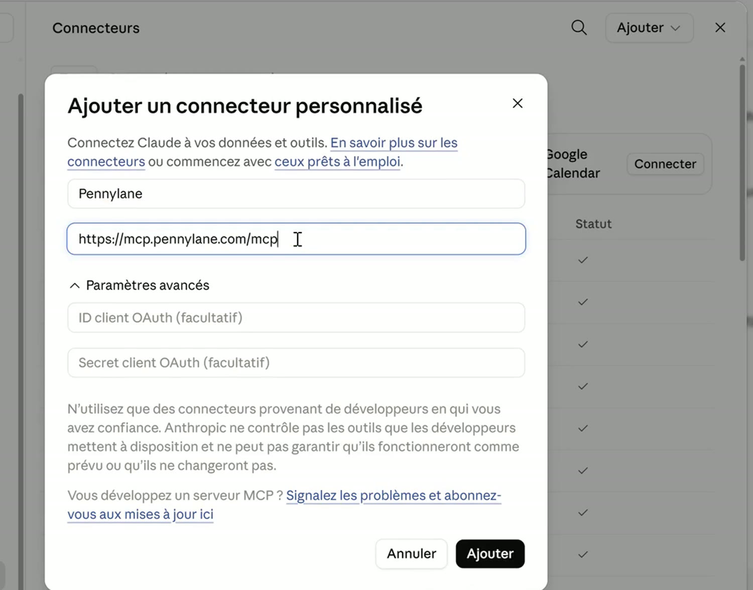Click the dialog title 'Ajouter un connecteur personnalisé'
This screenshot has height=590, width=753.
click(x=245, y=106)
